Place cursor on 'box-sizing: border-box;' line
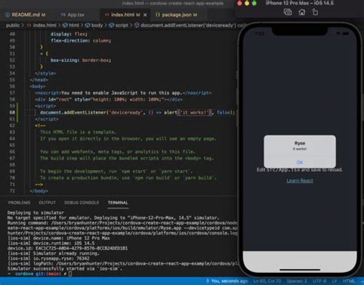The width and height of the screenshot is (364, 285). (81, 60)
